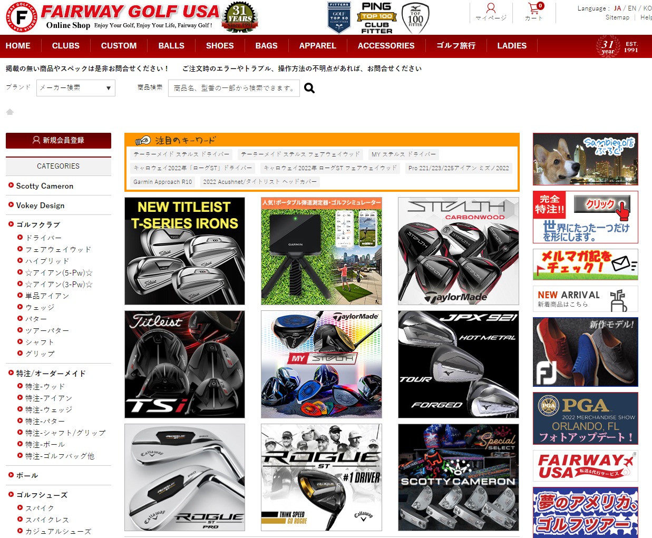This screenshot has width=652, height=538.
Task: Select the ☆アイアン(5-Pw)☆ subcategory
Action: [x=59, y=272]
